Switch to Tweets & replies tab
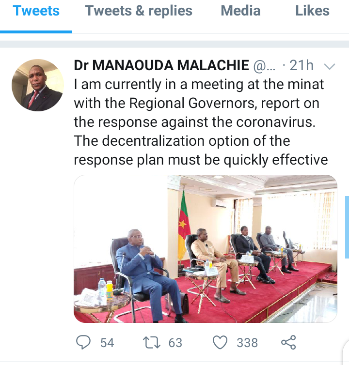Screen dimensions: 349x365 (139, 11)
